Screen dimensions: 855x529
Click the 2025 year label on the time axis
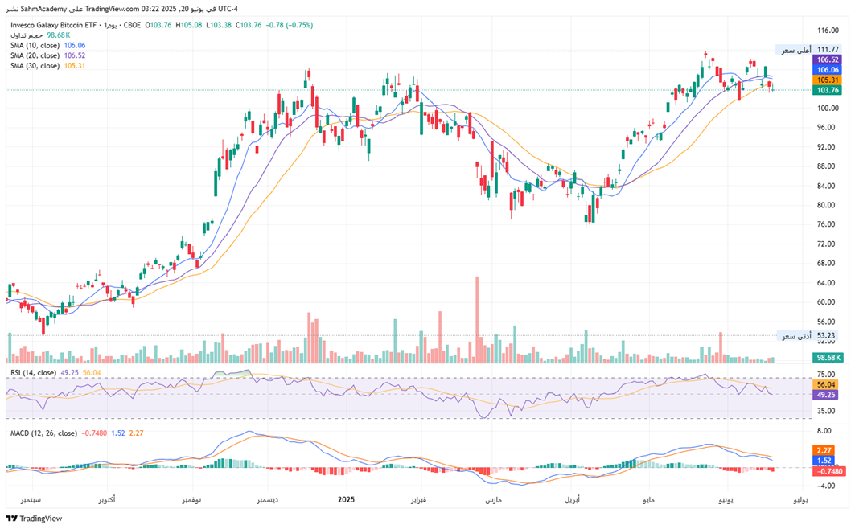click(x=346, y=499)
